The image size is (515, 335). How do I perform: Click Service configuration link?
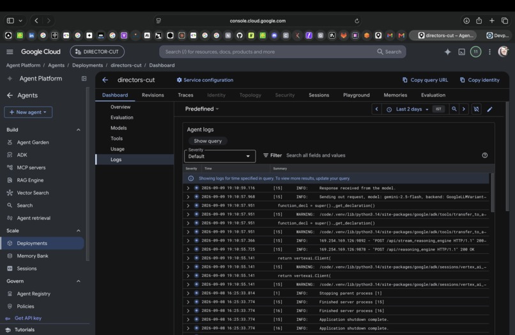[x=205, y=80]
